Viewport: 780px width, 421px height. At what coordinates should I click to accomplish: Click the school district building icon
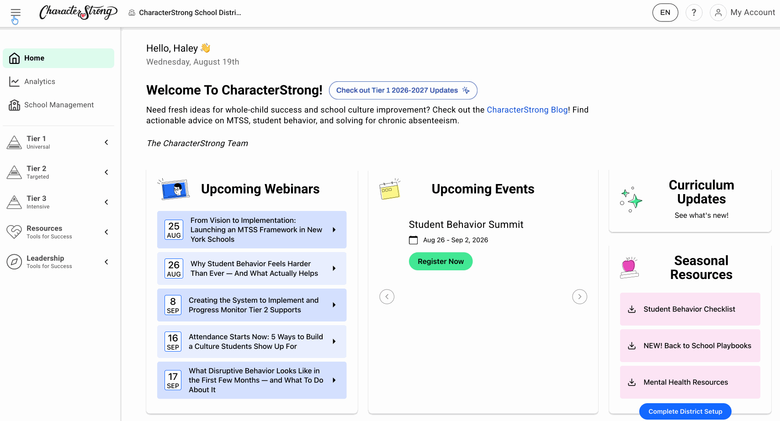click(x=132, y=13)
